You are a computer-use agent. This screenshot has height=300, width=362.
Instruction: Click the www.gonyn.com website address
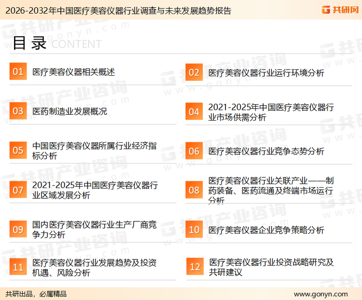coord(320,294)
